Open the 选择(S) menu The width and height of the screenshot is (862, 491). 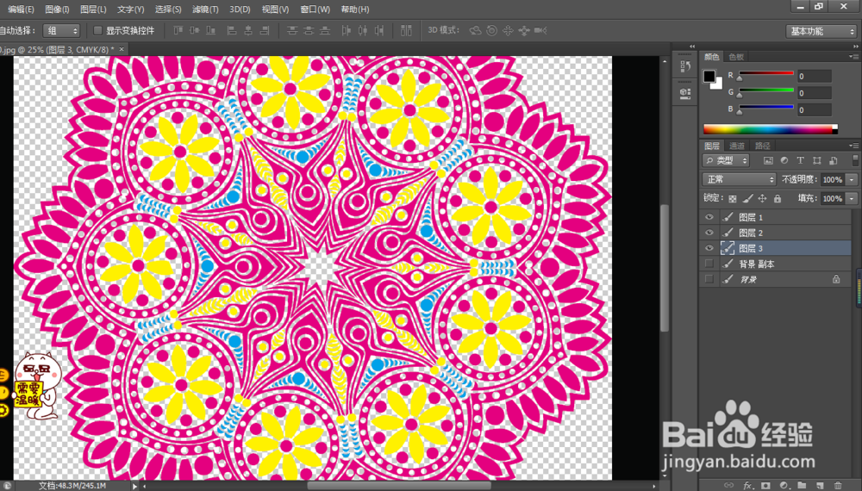click(x=168, y=9)
